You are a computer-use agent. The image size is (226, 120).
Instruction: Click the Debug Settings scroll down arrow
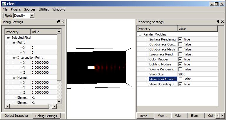pyautogui.click(x=59, y=102)
